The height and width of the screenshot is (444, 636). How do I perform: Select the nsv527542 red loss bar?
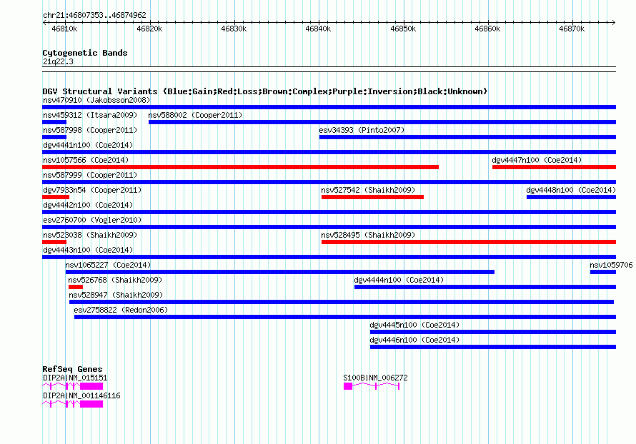point(372,197)
